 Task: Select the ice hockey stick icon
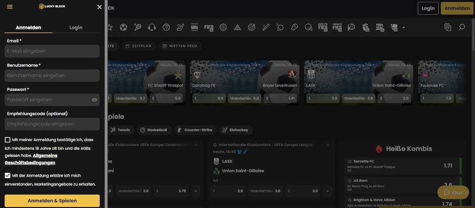pyautogui.click(x=180, y=27)
